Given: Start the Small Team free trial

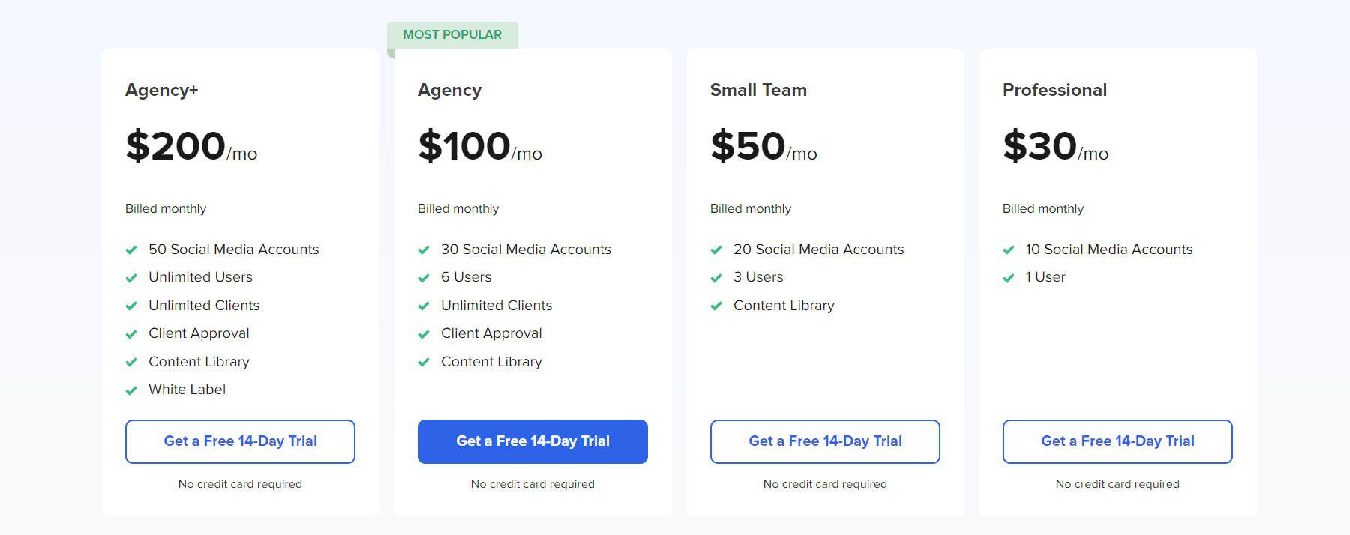Looking at the screenshot, I should click(x=825, y=441).
